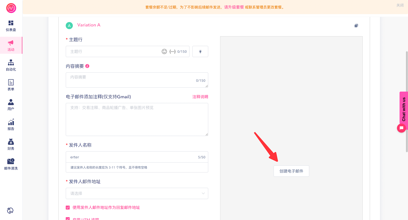The image size is (408, 220).
Task: Click the emoji picker in subject line
Action: (x=164, y=51)
